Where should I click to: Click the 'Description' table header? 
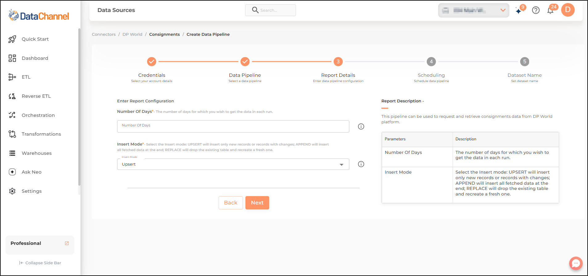pos(506,139)
